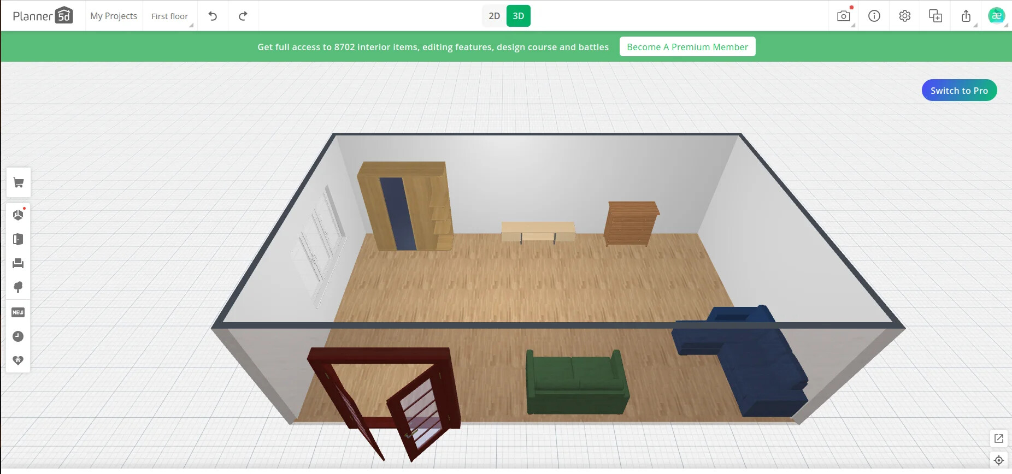Open the exterior tree catalog
This screenshot has width=1012, height=474.
point(18,287)
